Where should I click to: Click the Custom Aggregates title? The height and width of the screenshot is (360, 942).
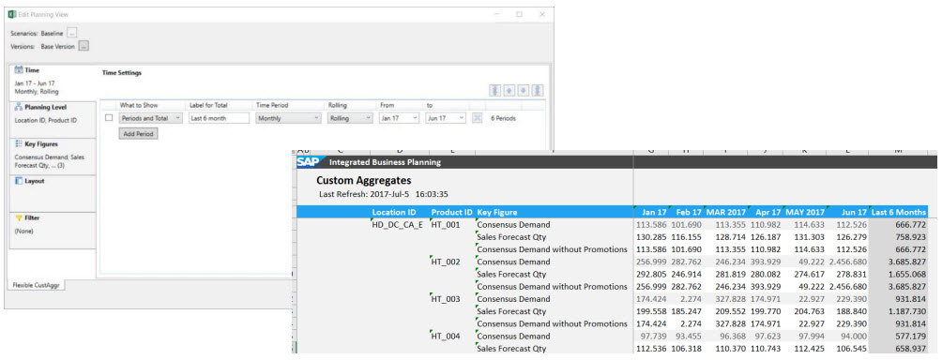[x=364, y=180]
